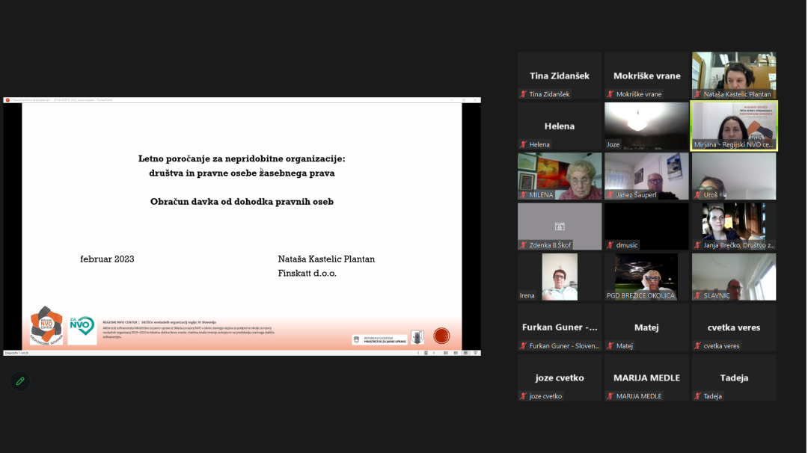Click the PowerPoint logo in title bar
The height and width of the screenshot is (453, 808).
click(7, 100)
